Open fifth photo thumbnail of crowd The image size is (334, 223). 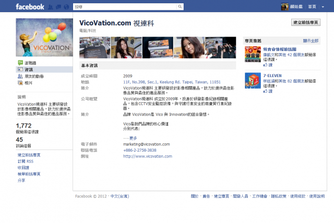click(x=220, y=47)
